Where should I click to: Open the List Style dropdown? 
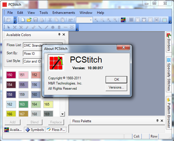tap(33, 61)
